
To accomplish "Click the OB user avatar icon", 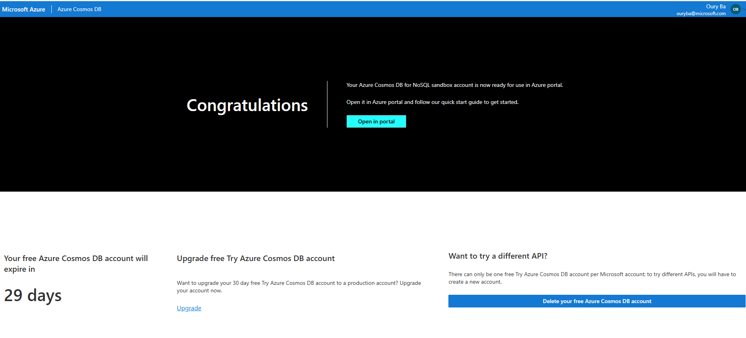I will pyautogui.click(x=735, y=10).
